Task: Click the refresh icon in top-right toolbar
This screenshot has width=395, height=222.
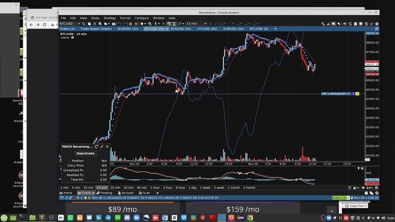Action: point(350,24)
